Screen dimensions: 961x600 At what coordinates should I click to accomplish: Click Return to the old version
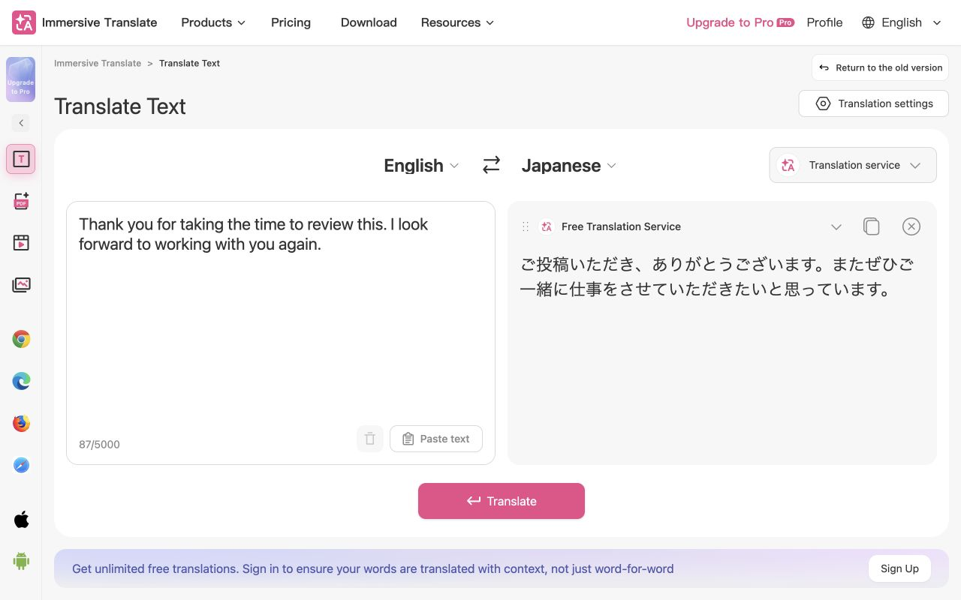click(x=880, y=67)
